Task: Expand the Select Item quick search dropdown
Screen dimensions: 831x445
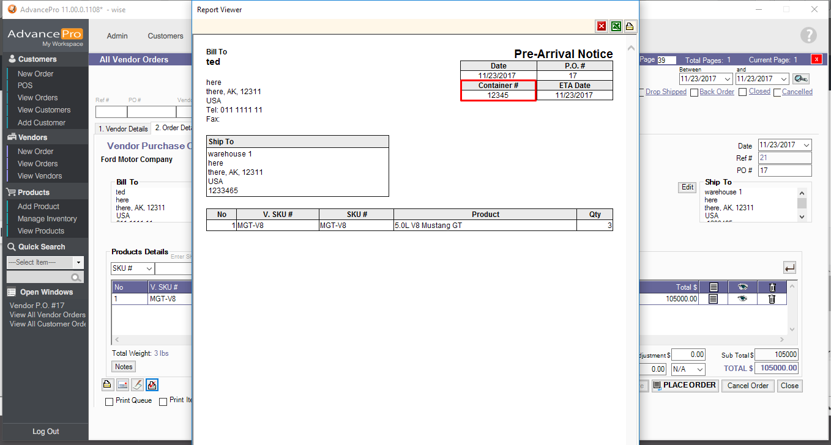Action: click(78, 262)
